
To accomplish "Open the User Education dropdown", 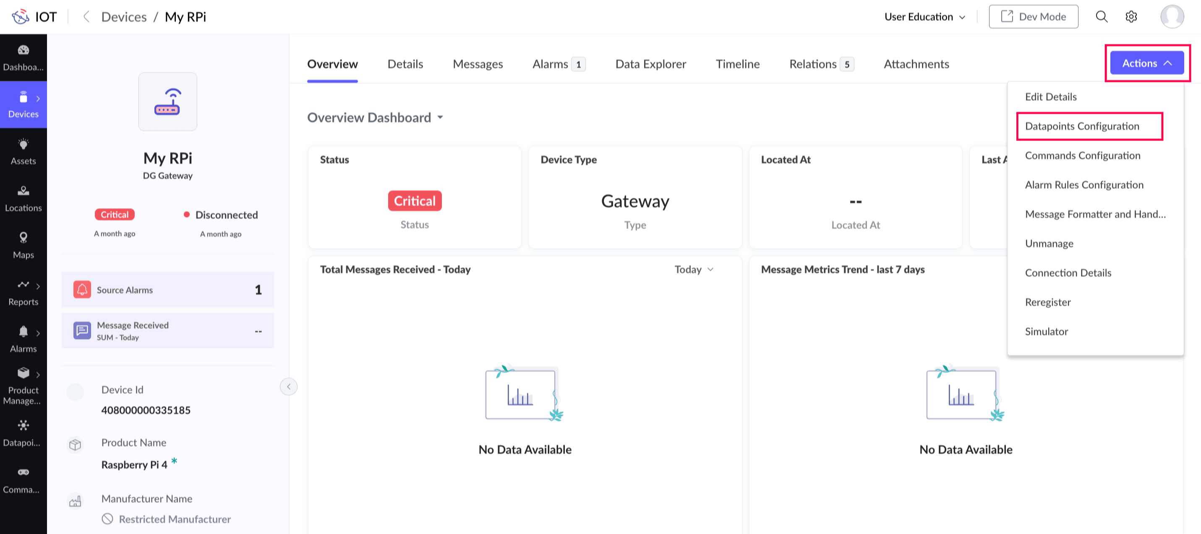I will point(924,17).
